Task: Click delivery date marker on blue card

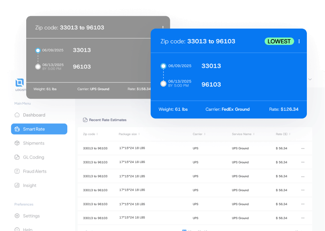Action: 163,84
